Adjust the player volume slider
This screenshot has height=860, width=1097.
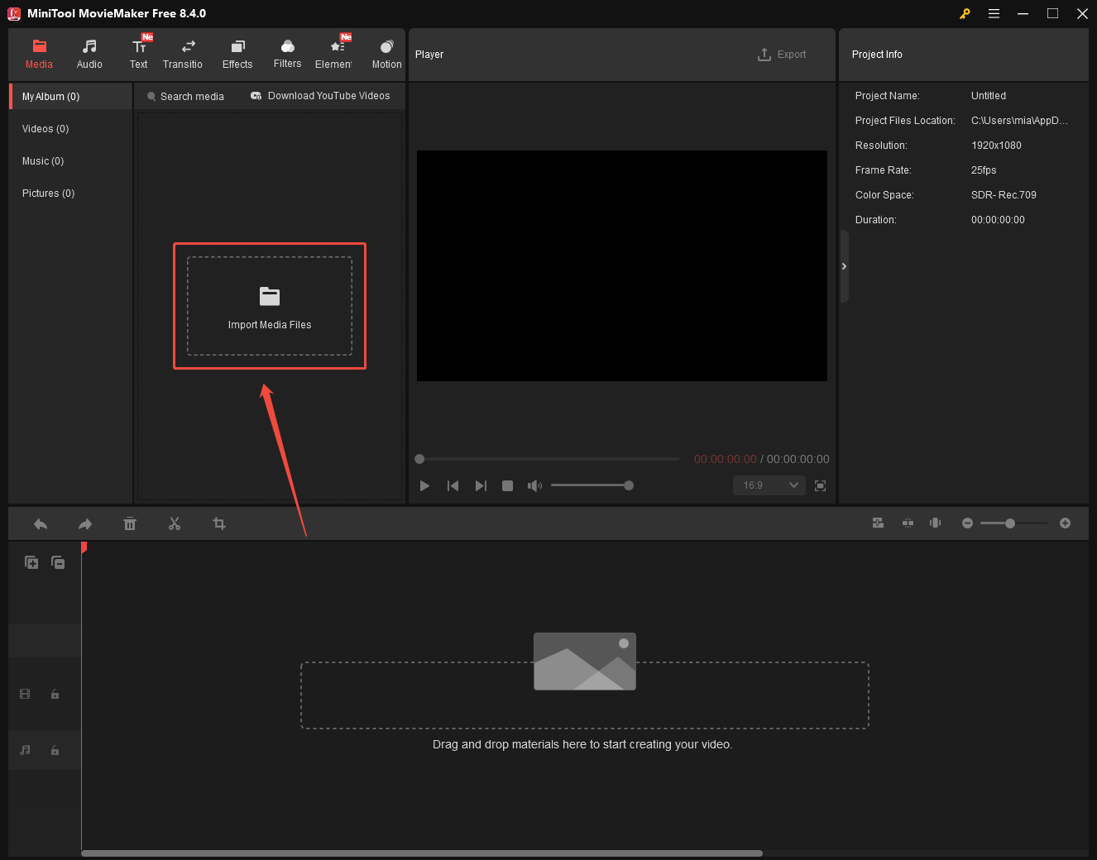point(592,485)
